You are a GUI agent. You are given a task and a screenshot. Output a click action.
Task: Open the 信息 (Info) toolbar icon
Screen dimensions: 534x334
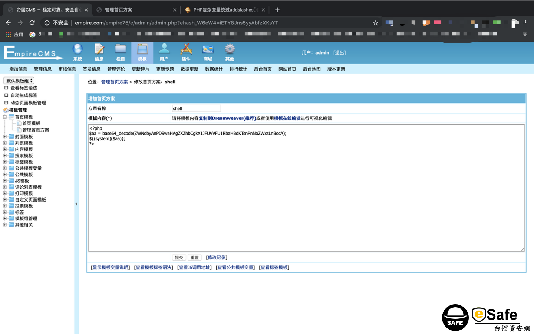[x=99, y=52]
